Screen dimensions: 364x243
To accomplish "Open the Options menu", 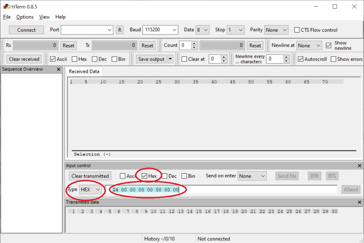I will (25, 17).
